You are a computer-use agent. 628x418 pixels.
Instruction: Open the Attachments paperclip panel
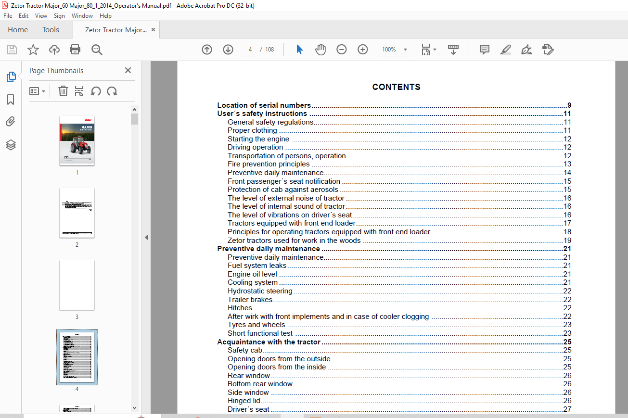pos(11,122)
